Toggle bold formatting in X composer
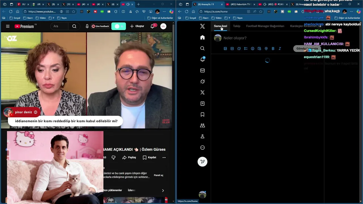 (273, 49)
